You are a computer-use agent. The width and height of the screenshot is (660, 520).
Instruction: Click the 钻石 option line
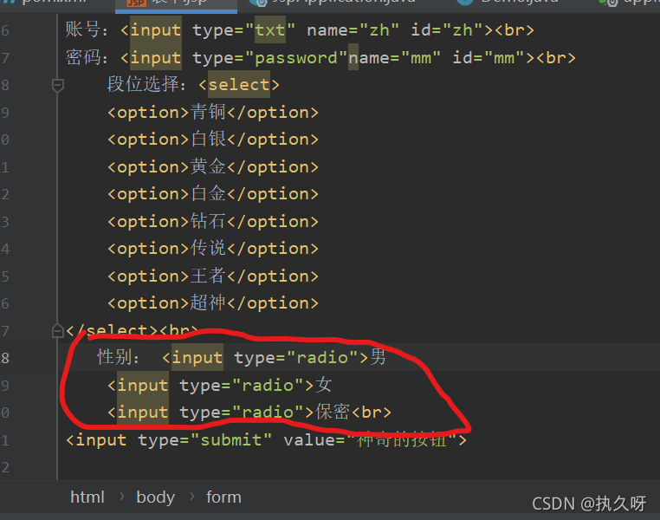pos(212,222)
